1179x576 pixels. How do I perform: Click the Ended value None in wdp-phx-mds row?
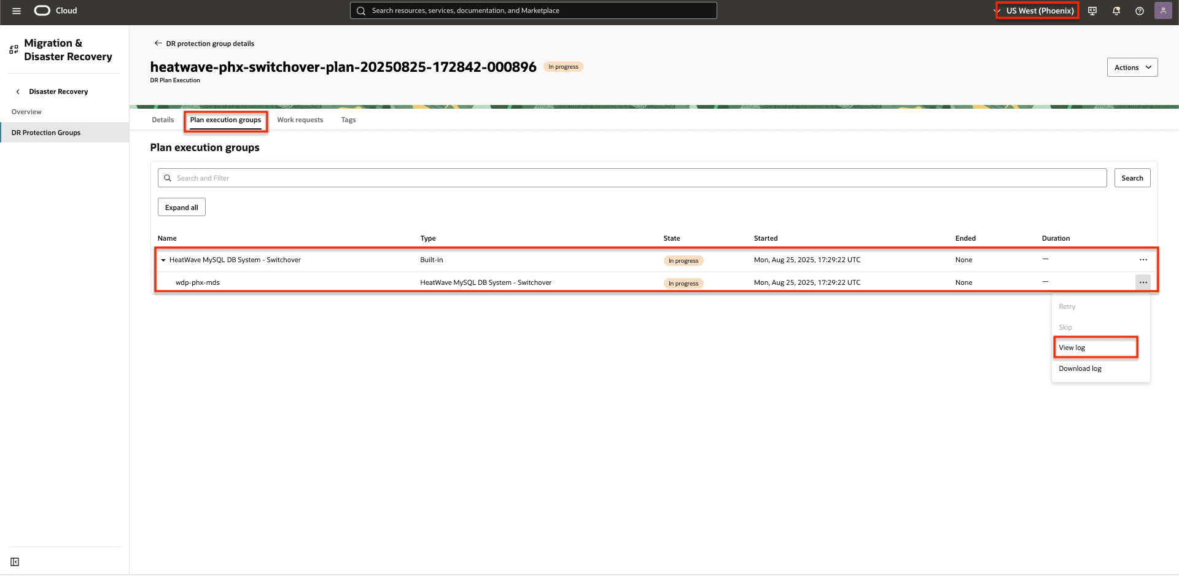(x=963, y=282)
